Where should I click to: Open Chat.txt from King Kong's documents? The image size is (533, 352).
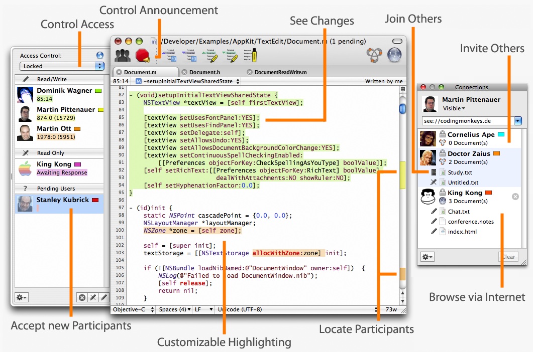tap(459, 212)
